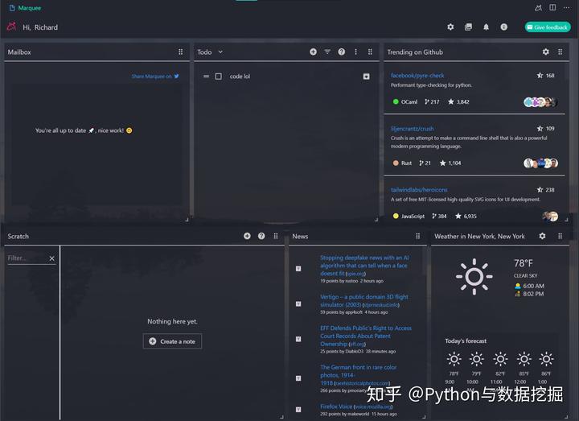Open Weather widget settings gear
Viewport: 579px width, 421px height.
click(x=542, y=237)
